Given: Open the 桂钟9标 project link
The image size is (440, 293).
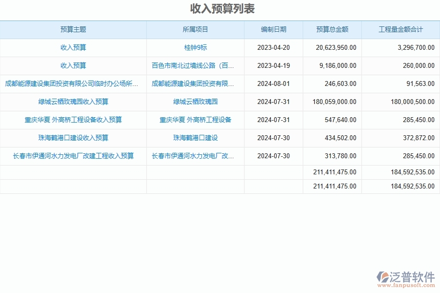Looking at the screenshot, I should coord(195,47).
